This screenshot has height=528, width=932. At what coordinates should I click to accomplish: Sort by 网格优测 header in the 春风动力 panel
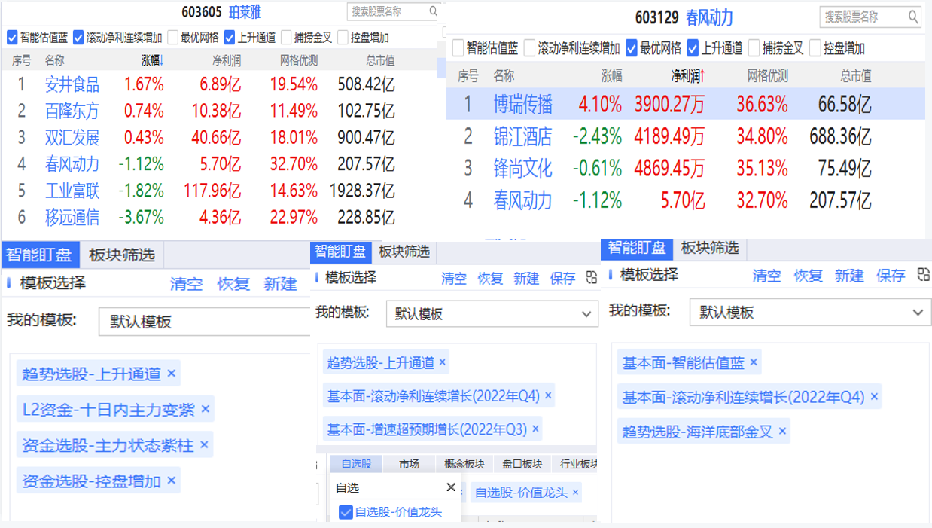click(767, 75)
